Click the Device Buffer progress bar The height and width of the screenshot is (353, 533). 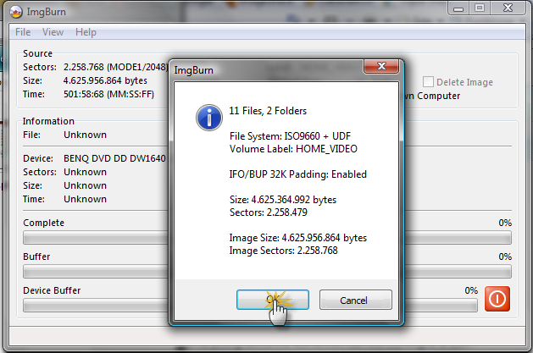(x=250, y=305)
